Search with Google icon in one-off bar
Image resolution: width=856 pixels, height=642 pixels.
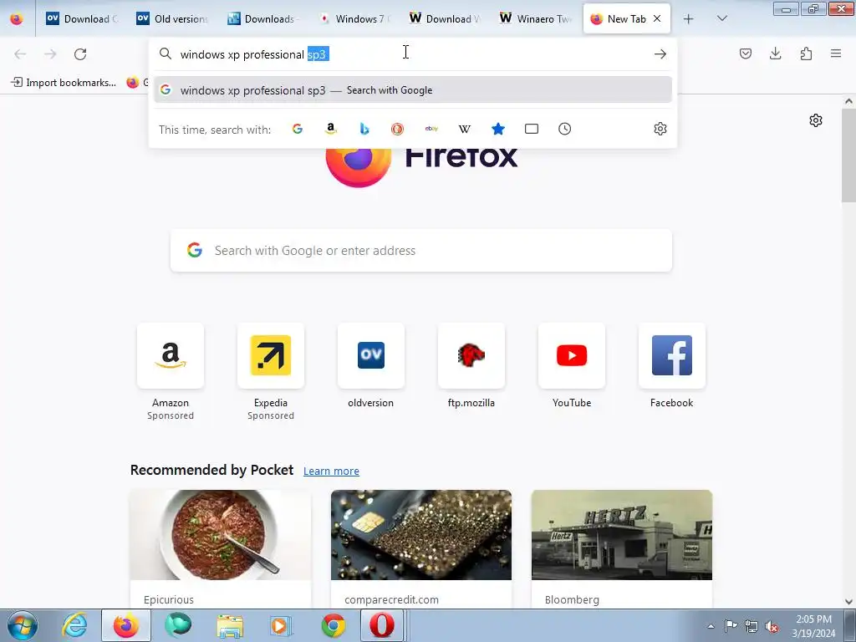[298, 129]
